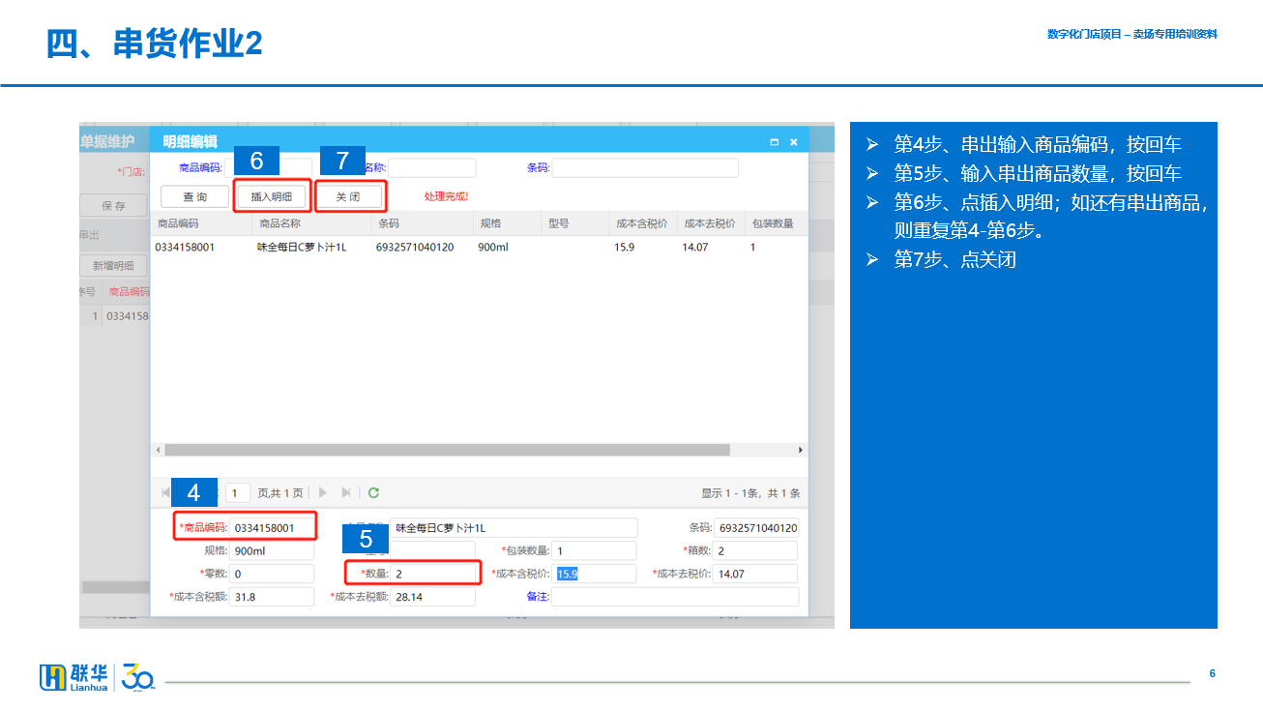
Task: Click the pager text 显示 1 - 1条, 共 1 条
Action: pyautogui.click(x=750, y=493)
